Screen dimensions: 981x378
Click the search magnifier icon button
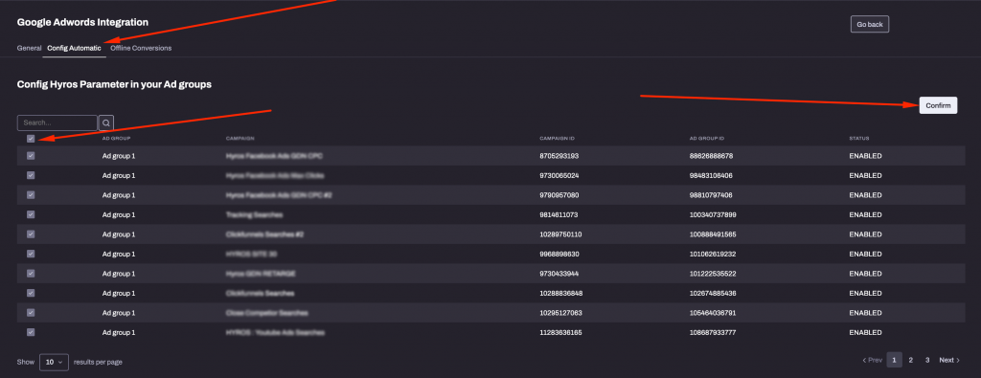(x=106, y=123)
